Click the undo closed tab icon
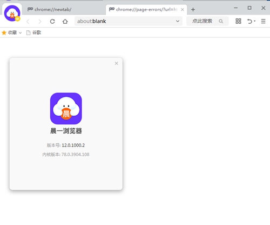 (x=249, y=21)
